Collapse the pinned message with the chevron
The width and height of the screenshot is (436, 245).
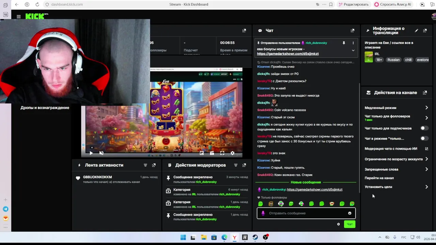[x=353, y=50]
